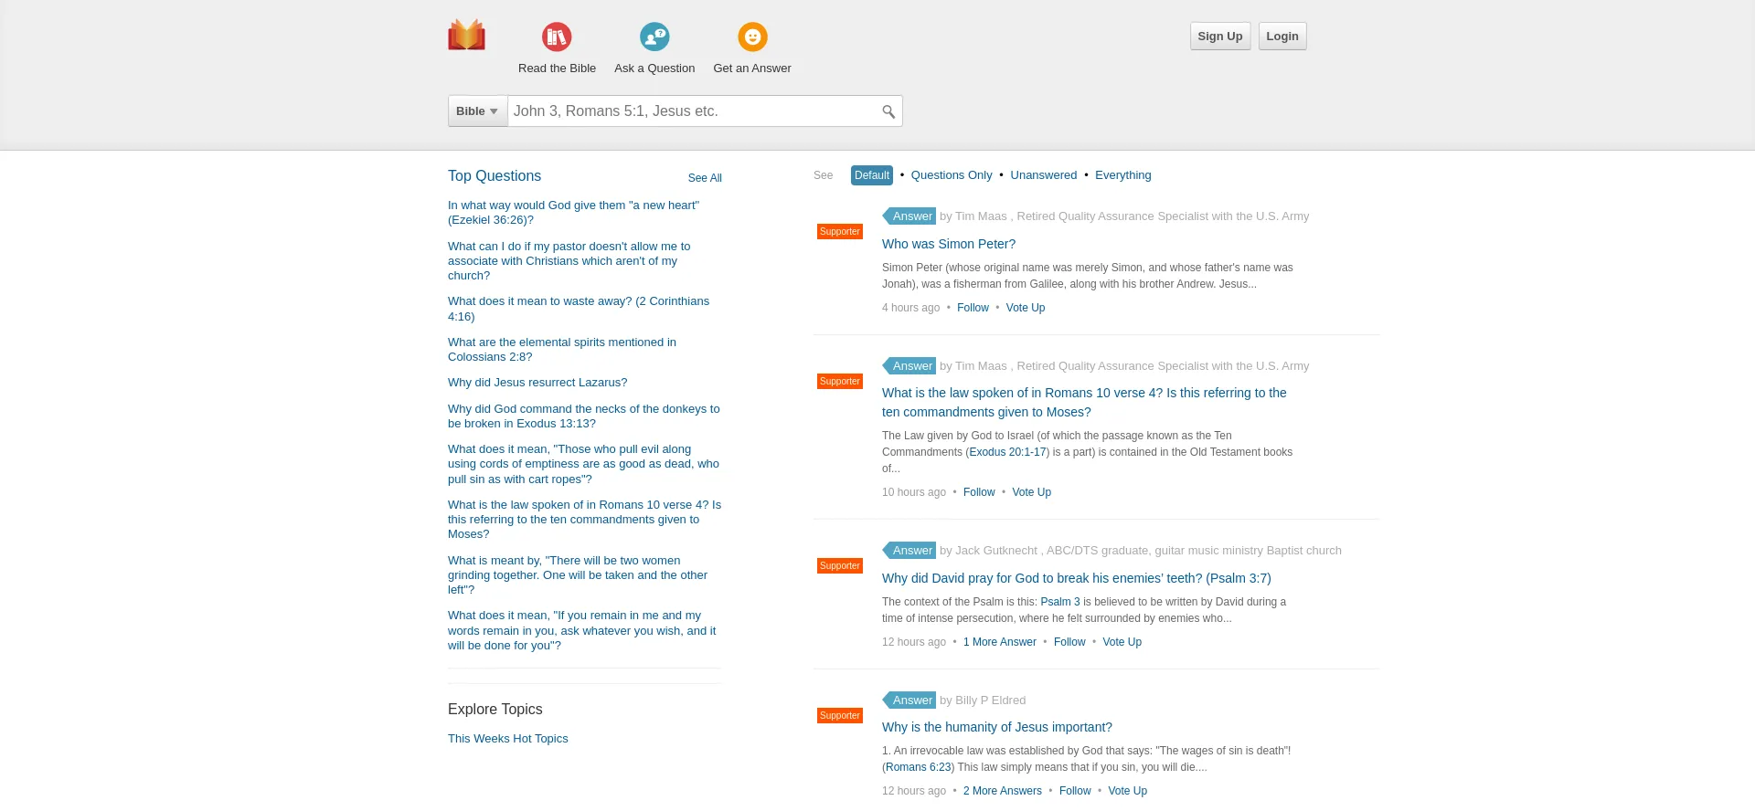
Task: Switch to Unanswered filter
Action: (x=1043, y=175)
